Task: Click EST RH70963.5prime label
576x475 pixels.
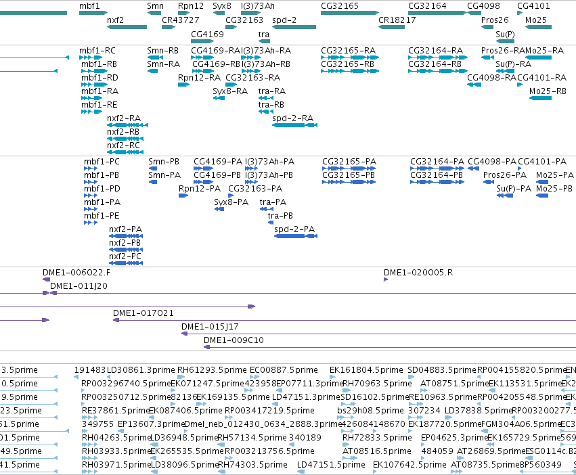Action: [377, 384]
